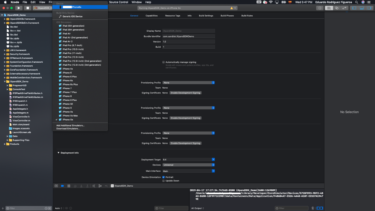Show the Inspectors panel
The width and height of the screenshot is (375, 211).
click(x=369, y=8)
